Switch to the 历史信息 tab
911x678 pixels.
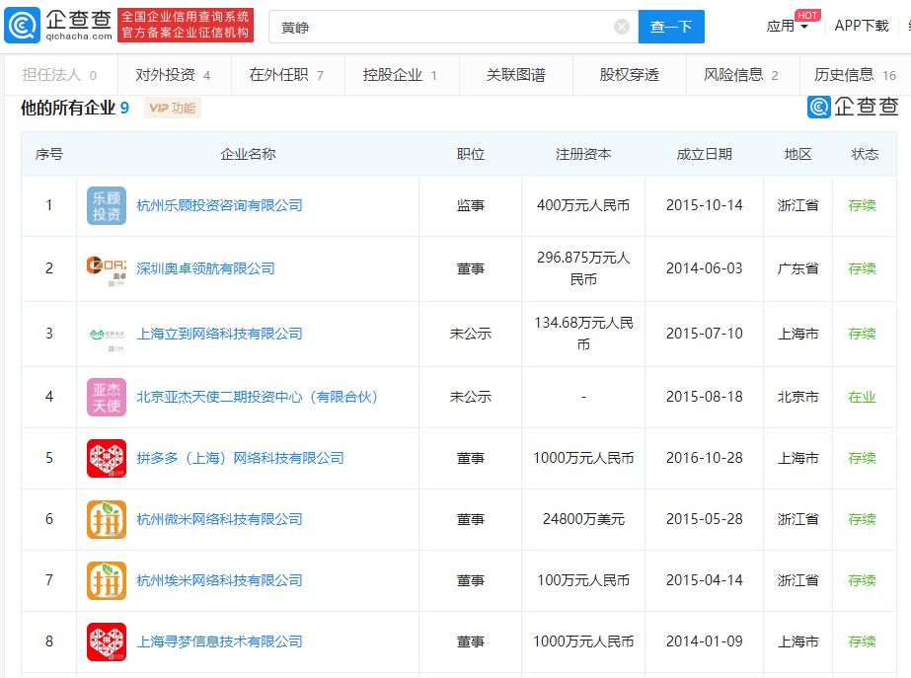(855, 75)
